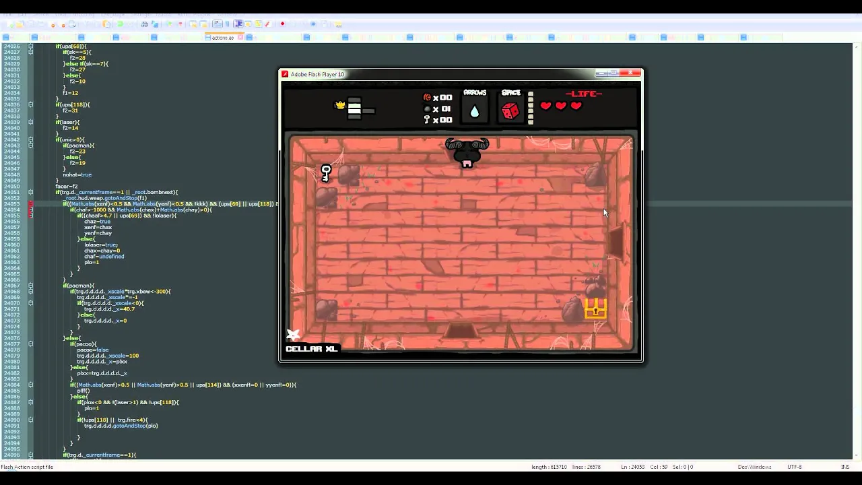862x485 pixels.
Task: Click the code line facer=f2
Action: (x=67, y=187)
